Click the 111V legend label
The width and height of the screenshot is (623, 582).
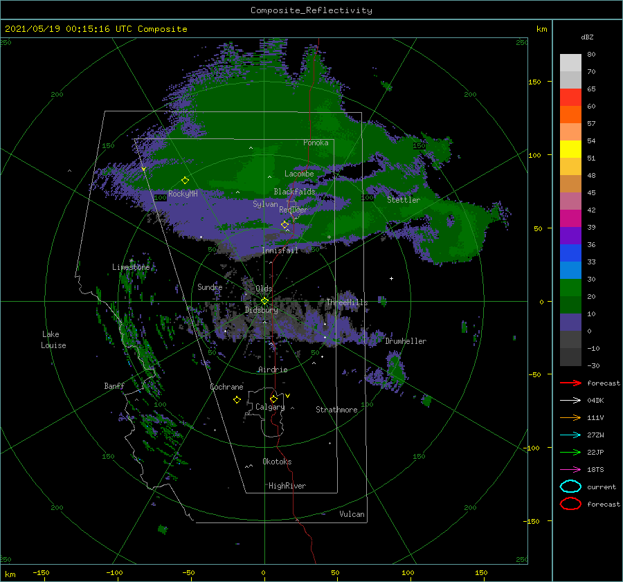[595, 417]
